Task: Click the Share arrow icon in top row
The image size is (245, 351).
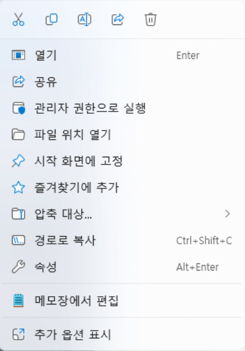Action: click(x=117, y=20)
